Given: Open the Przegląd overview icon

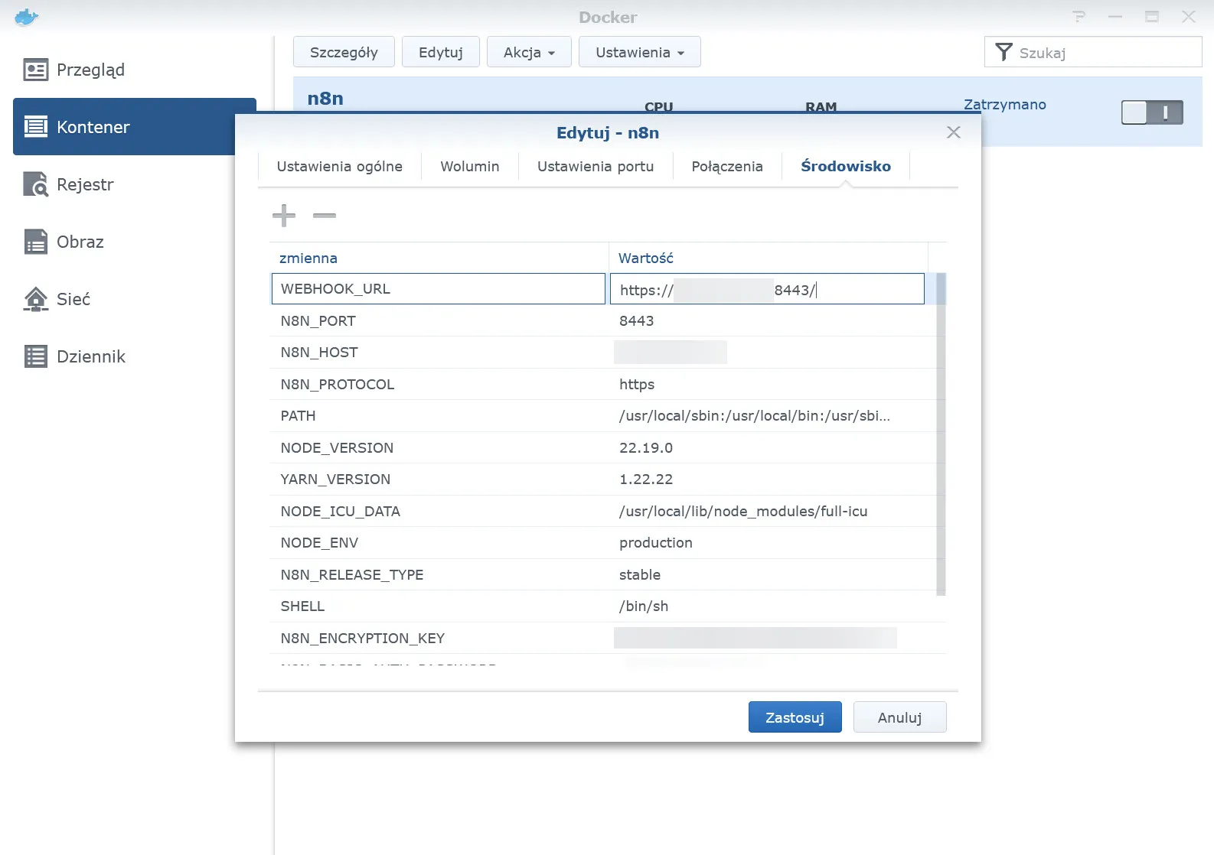Looking at the screenshot, I should [x=36, y=70].
